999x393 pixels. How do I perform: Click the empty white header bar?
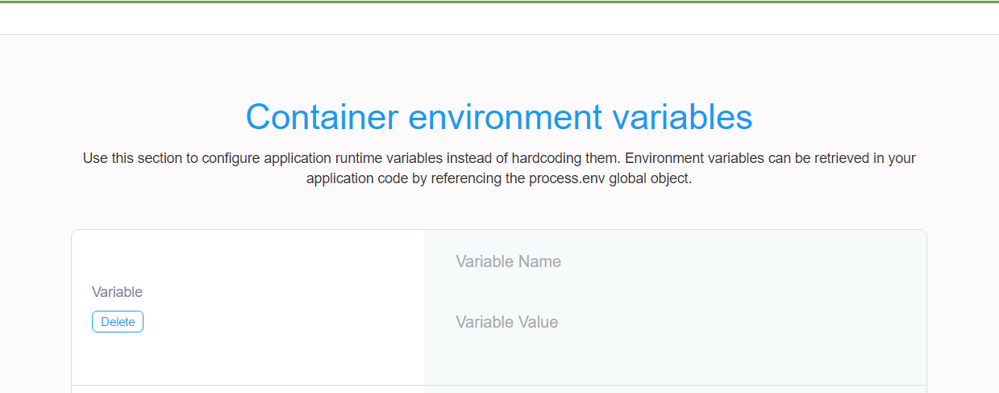pos(499,19)
